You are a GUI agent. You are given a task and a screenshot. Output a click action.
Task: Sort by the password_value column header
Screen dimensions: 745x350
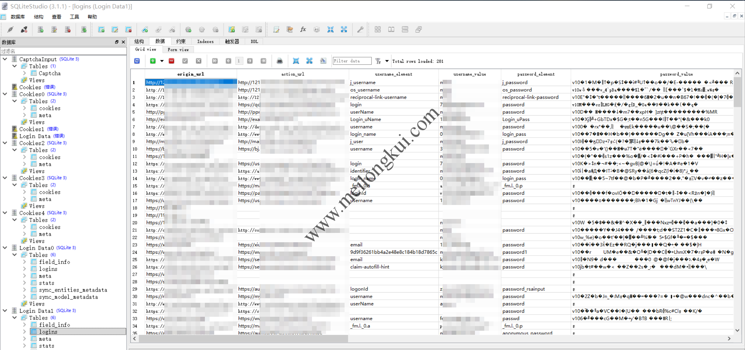652,74
